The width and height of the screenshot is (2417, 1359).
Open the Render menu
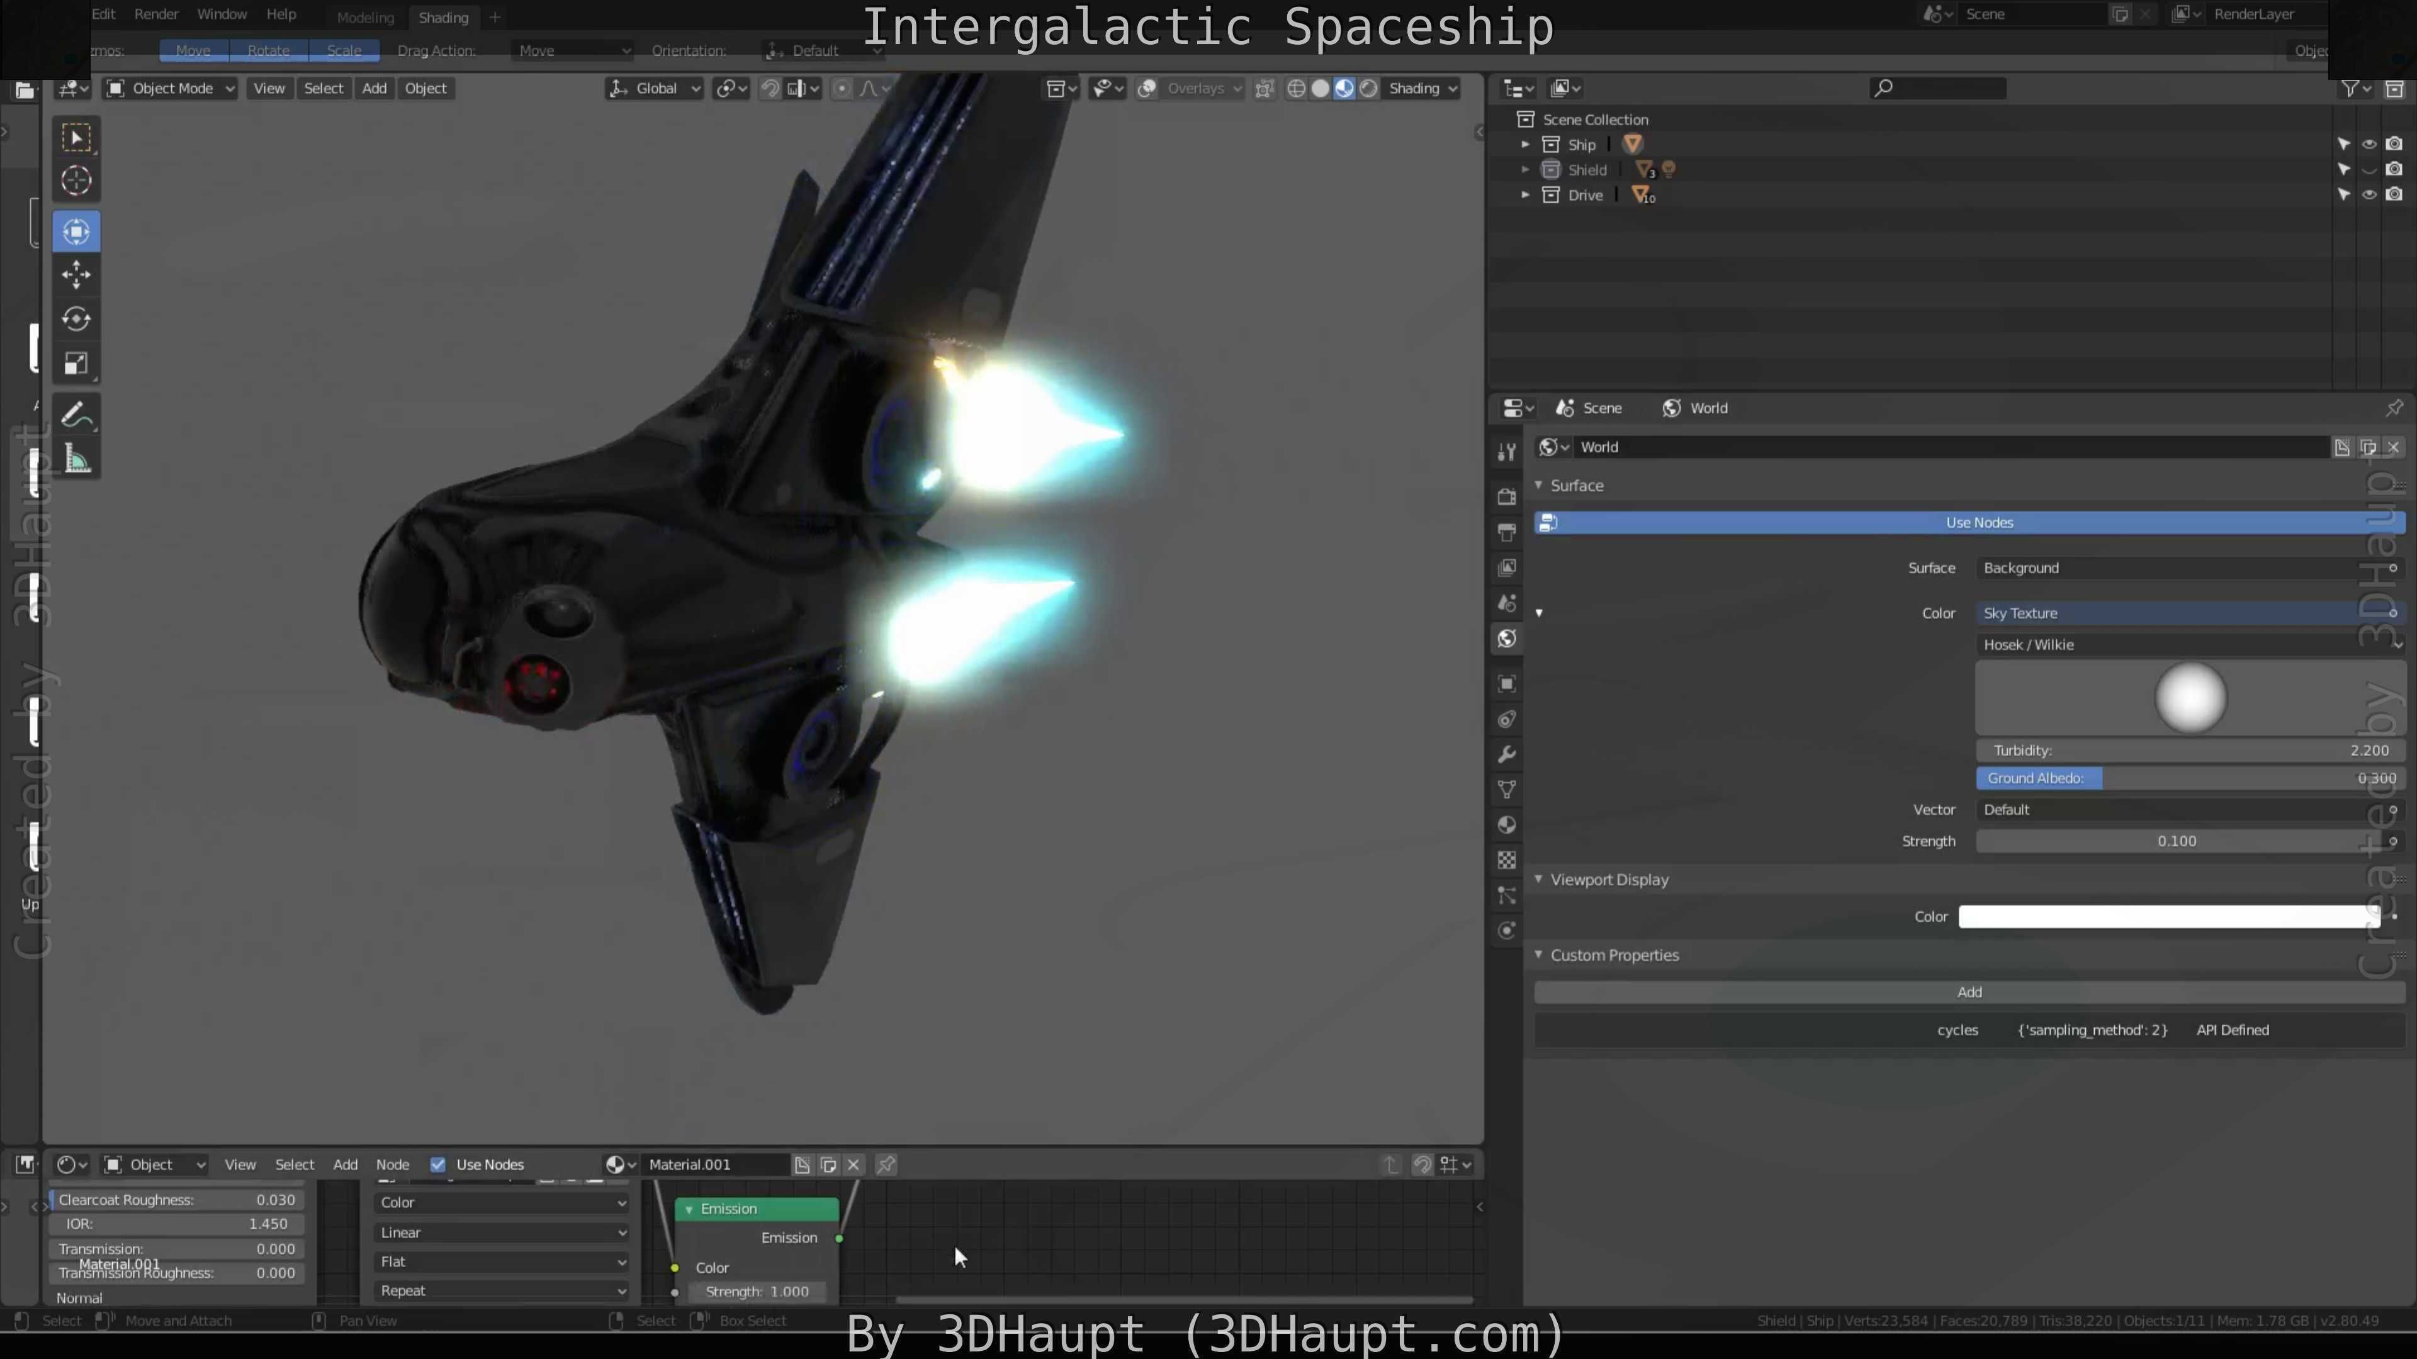(155, 14)
